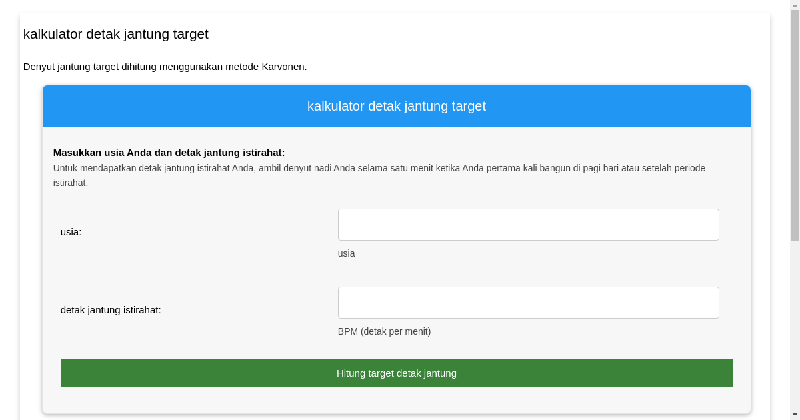Click the Karvonen method description text
Image resolution: width=800 pixels, height=420 pixels.
click(x=165, y=67)
